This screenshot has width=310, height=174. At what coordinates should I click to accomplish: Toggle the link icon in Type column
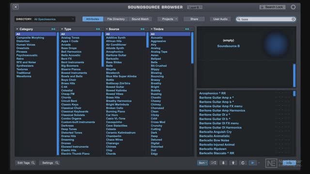98,29
